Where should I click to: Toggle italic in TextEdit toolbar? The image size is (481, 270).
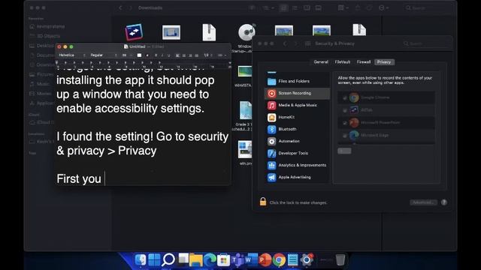tap(162, 55)
